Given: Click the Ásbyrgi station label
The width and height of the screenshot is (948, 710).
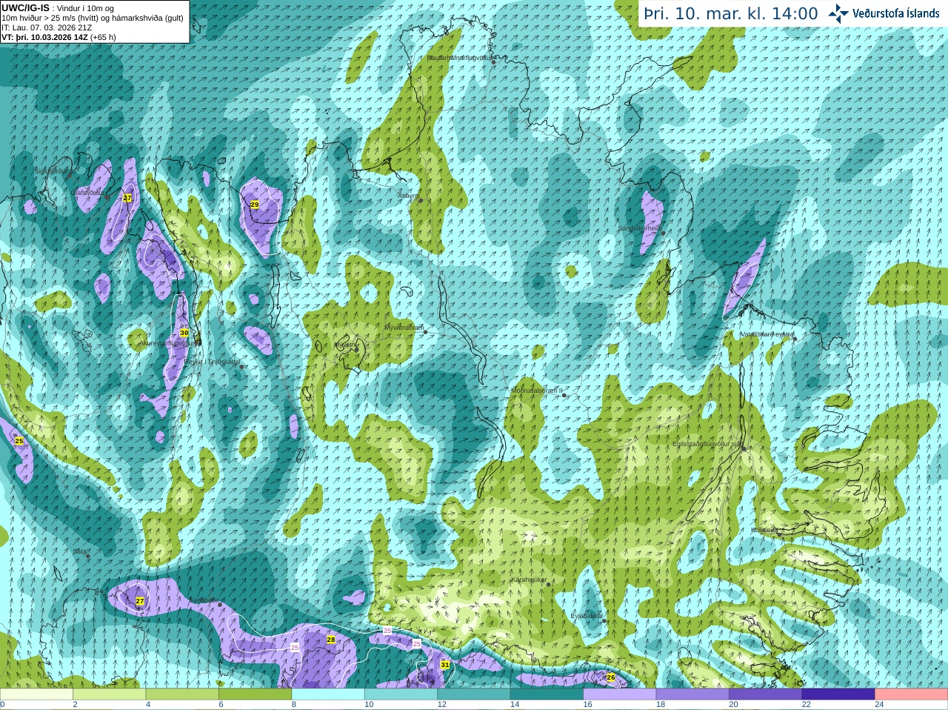Looking at the screenshot, I should (x=408, y=196).
